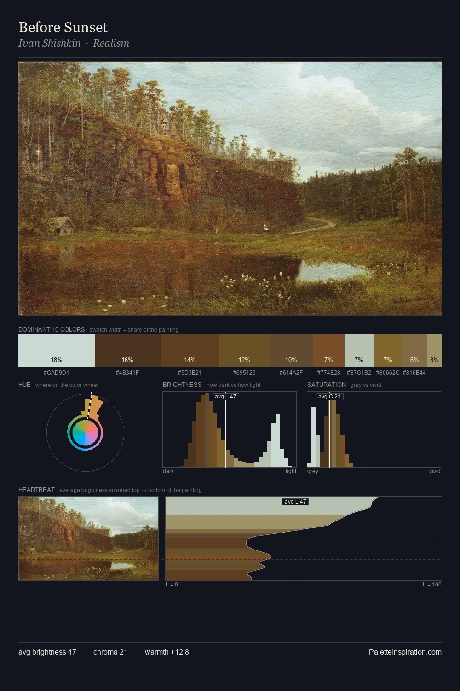This screenshot has height=691, width=460.
Task: Click the Before Sunset title
Action: click(x=63, y=27)
